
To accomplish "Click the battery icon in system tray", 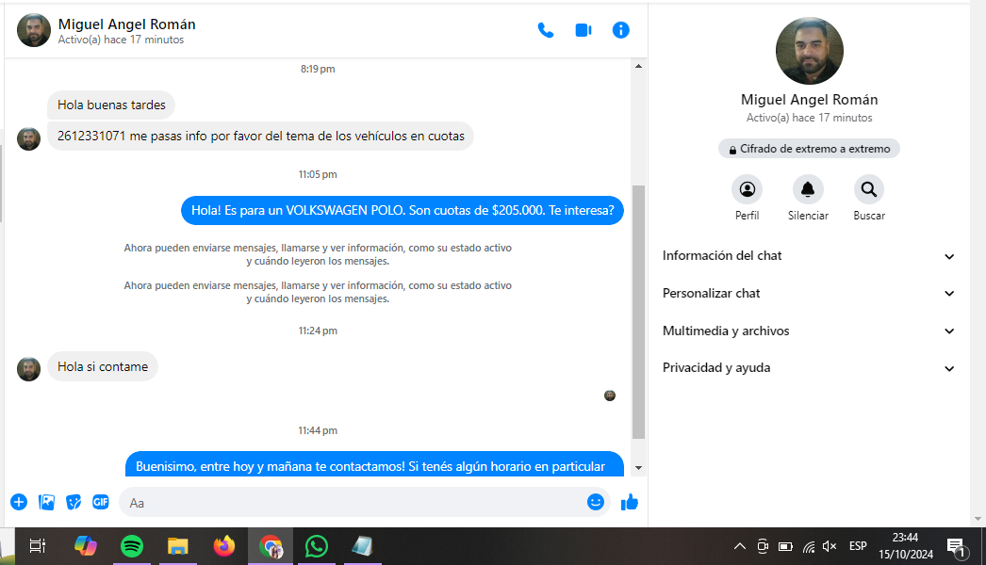I will [785, 546].
